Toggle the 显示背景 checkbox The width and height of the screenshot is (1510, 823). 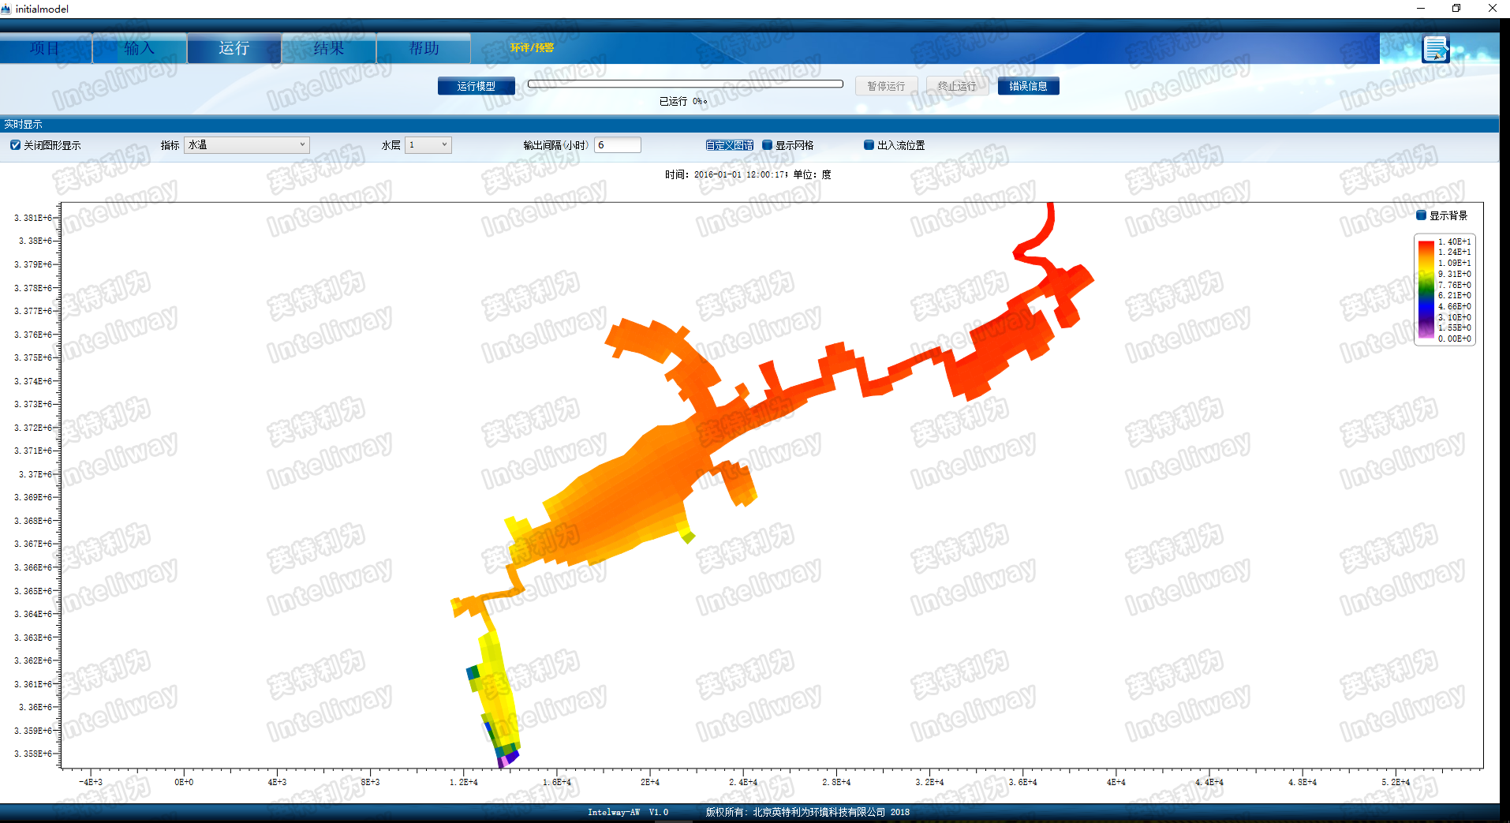(x=1421, y=215)
